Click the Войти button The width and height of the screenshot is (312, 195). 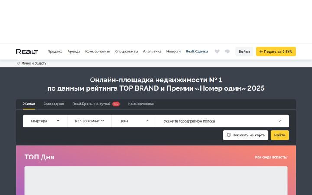click(x=244, y=52)
